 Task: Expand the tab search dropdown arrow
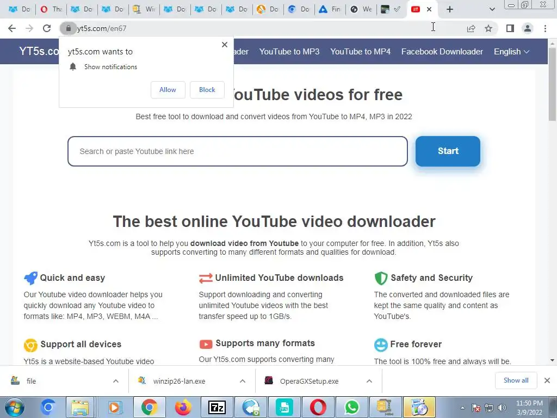pos(492,9)
